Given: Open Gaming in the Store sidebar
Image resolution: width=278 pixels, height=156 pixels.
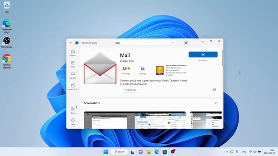Looking at the screenshot, I should click(x=73, y=75).
